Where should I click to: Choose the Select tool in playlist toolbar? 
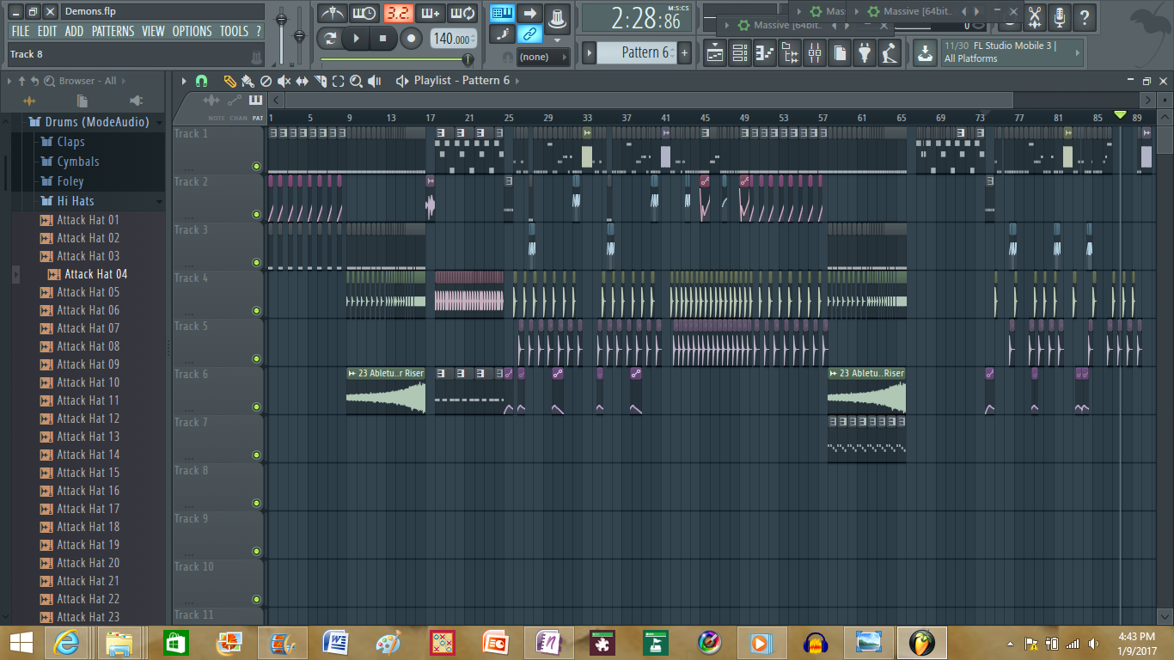pos(338,81)
